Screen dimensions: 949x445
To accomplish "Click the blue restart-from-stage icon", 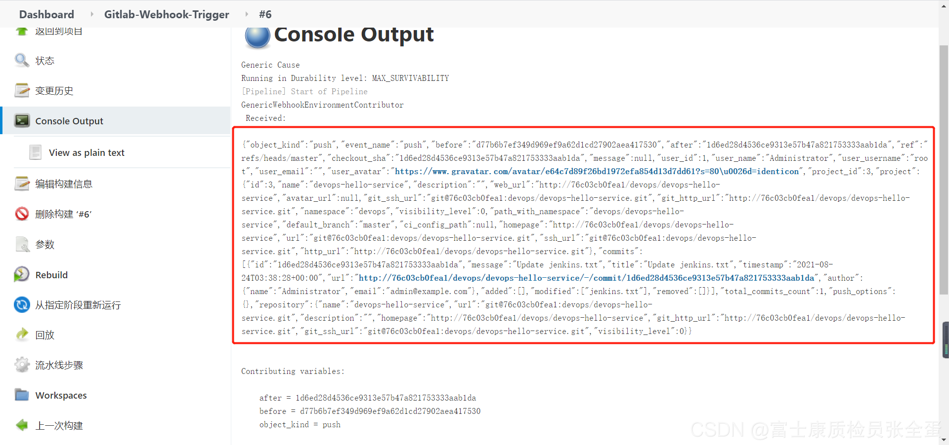I will (22, 304).
